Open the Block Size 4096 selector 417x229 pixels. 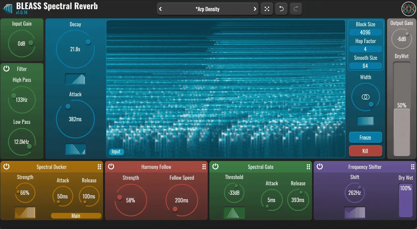(x=366, y=33)
